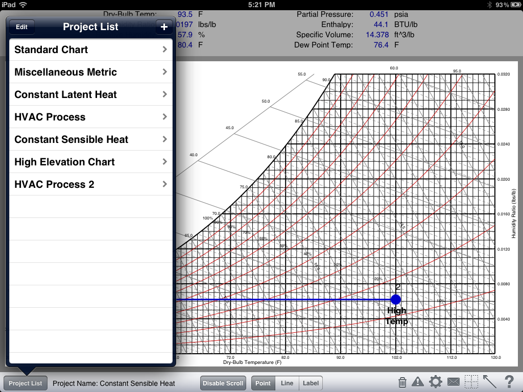The image size is (523, 392).
Task: Switch to Label mode
Action: pos(311,383)
